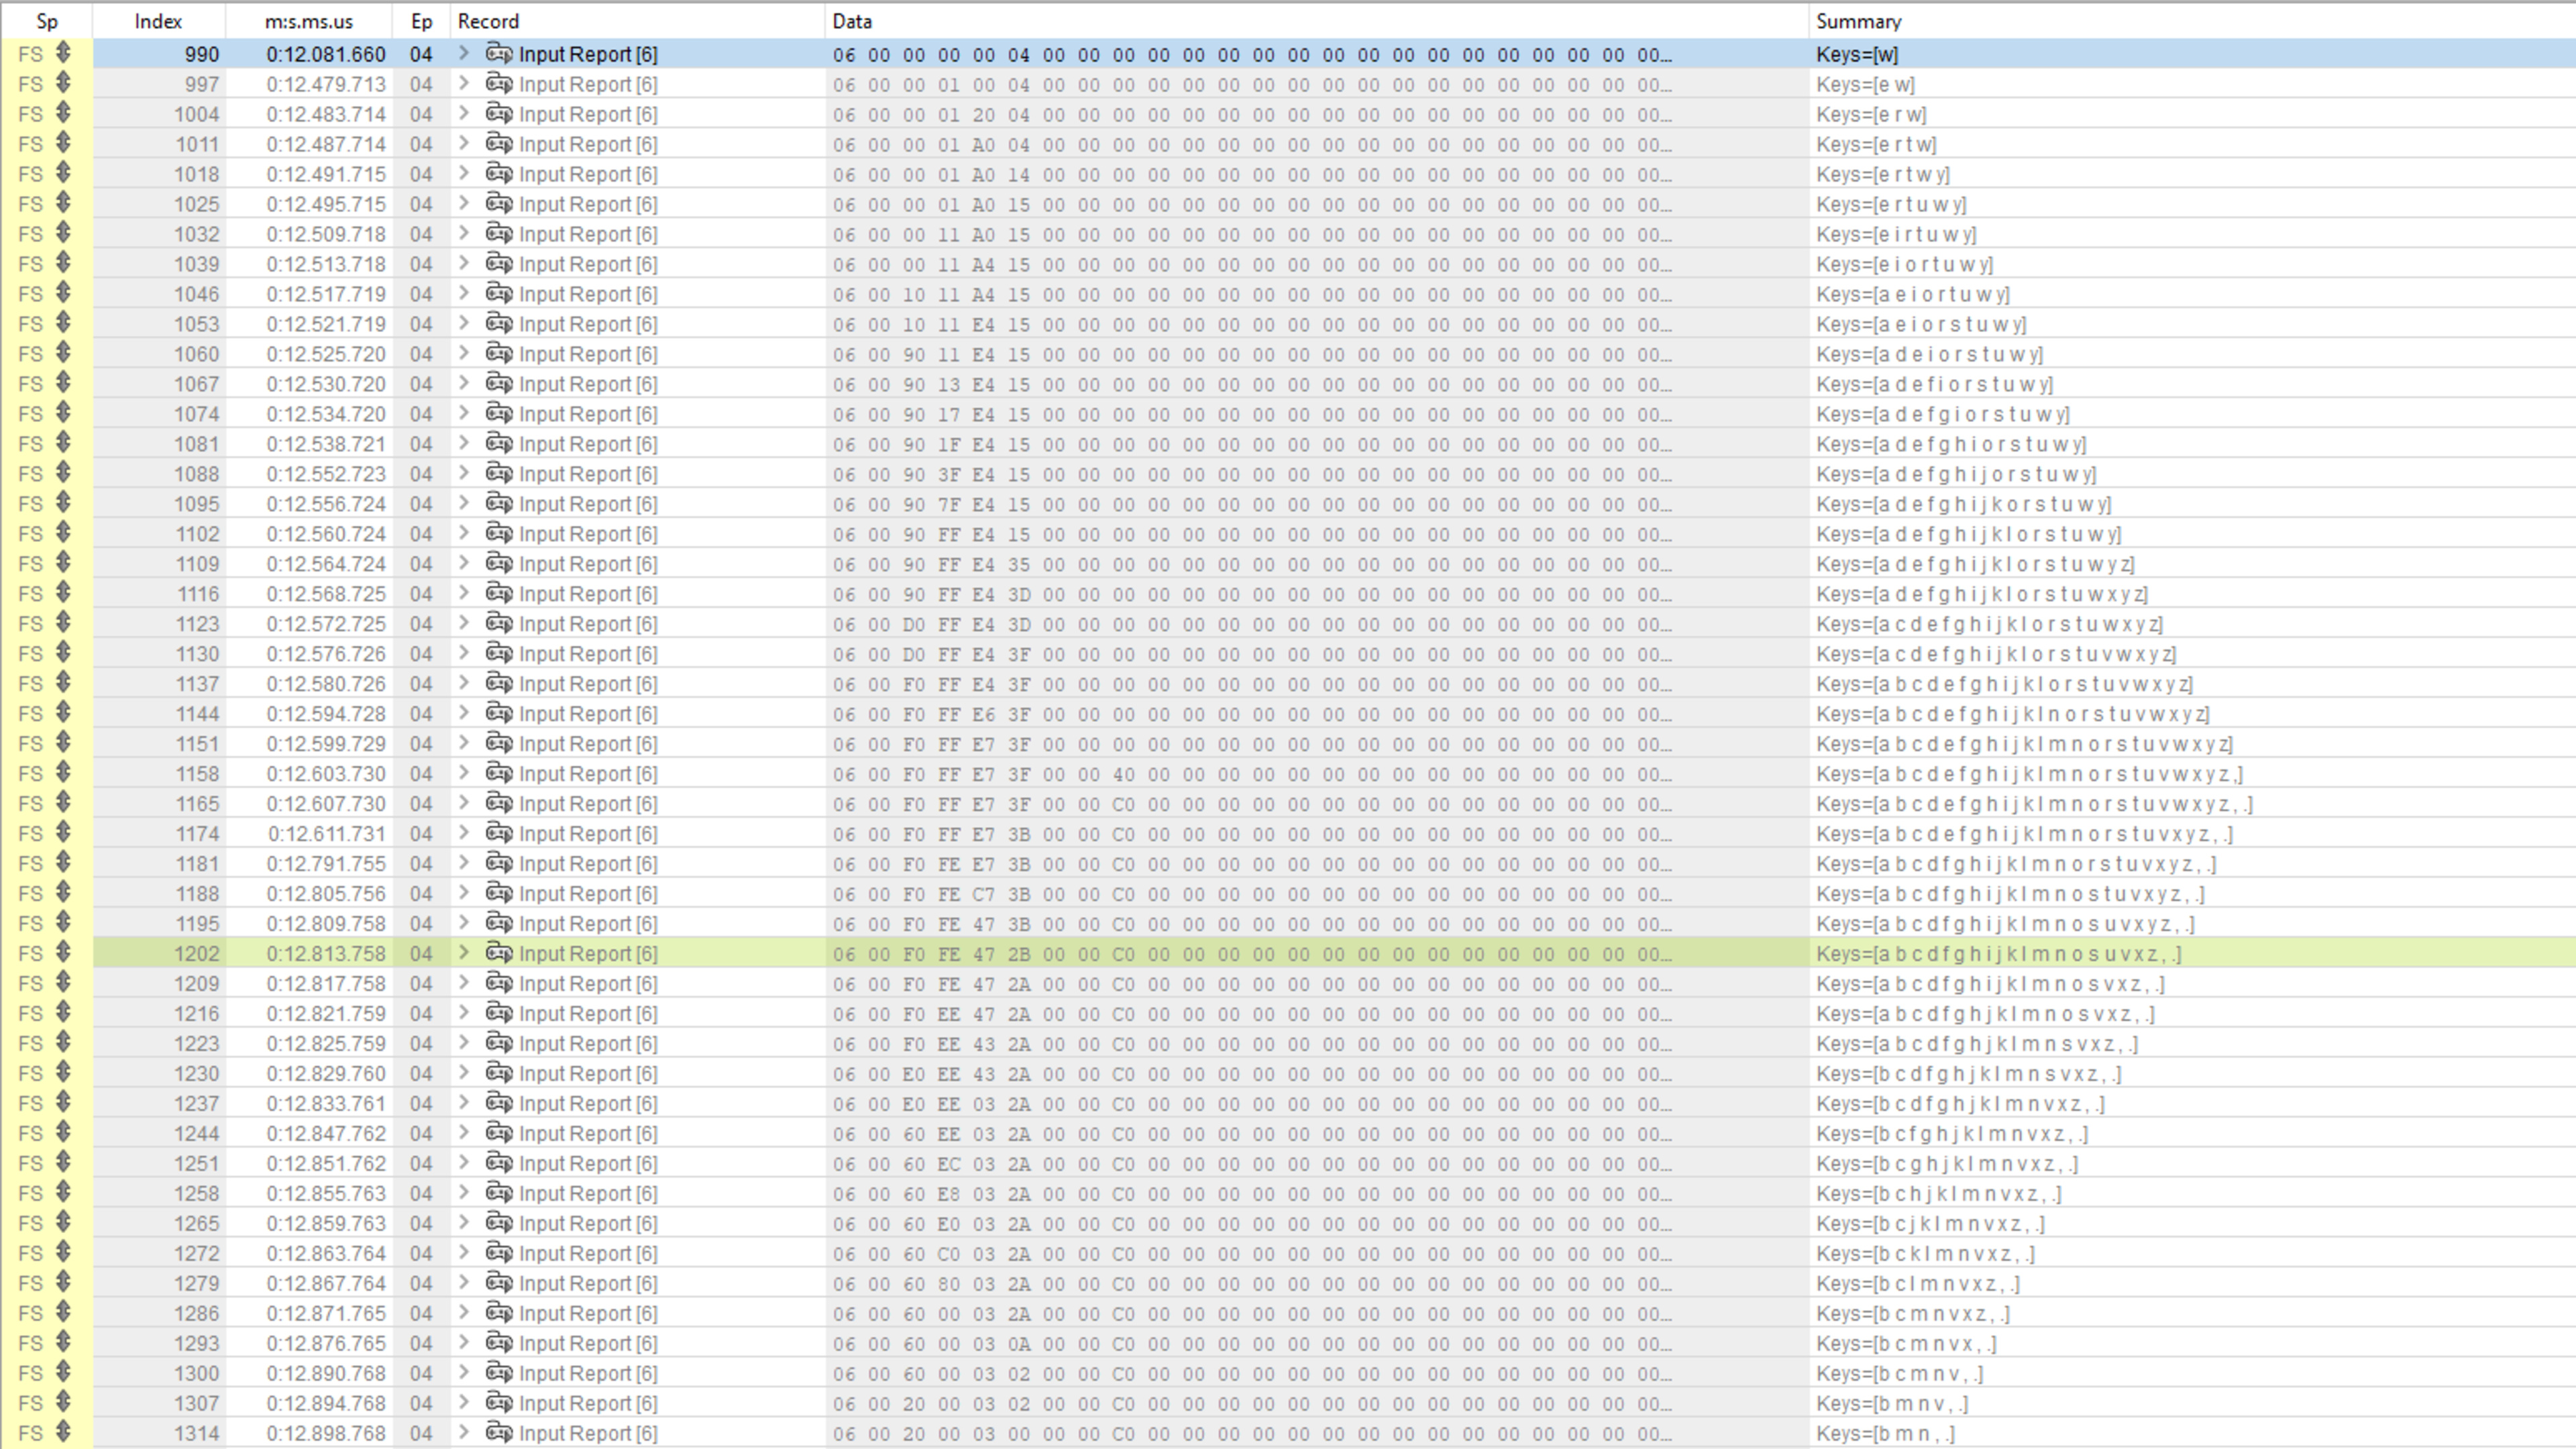
Task: Click the gamepad icon on index 1202 row
Action: [499, 953]
